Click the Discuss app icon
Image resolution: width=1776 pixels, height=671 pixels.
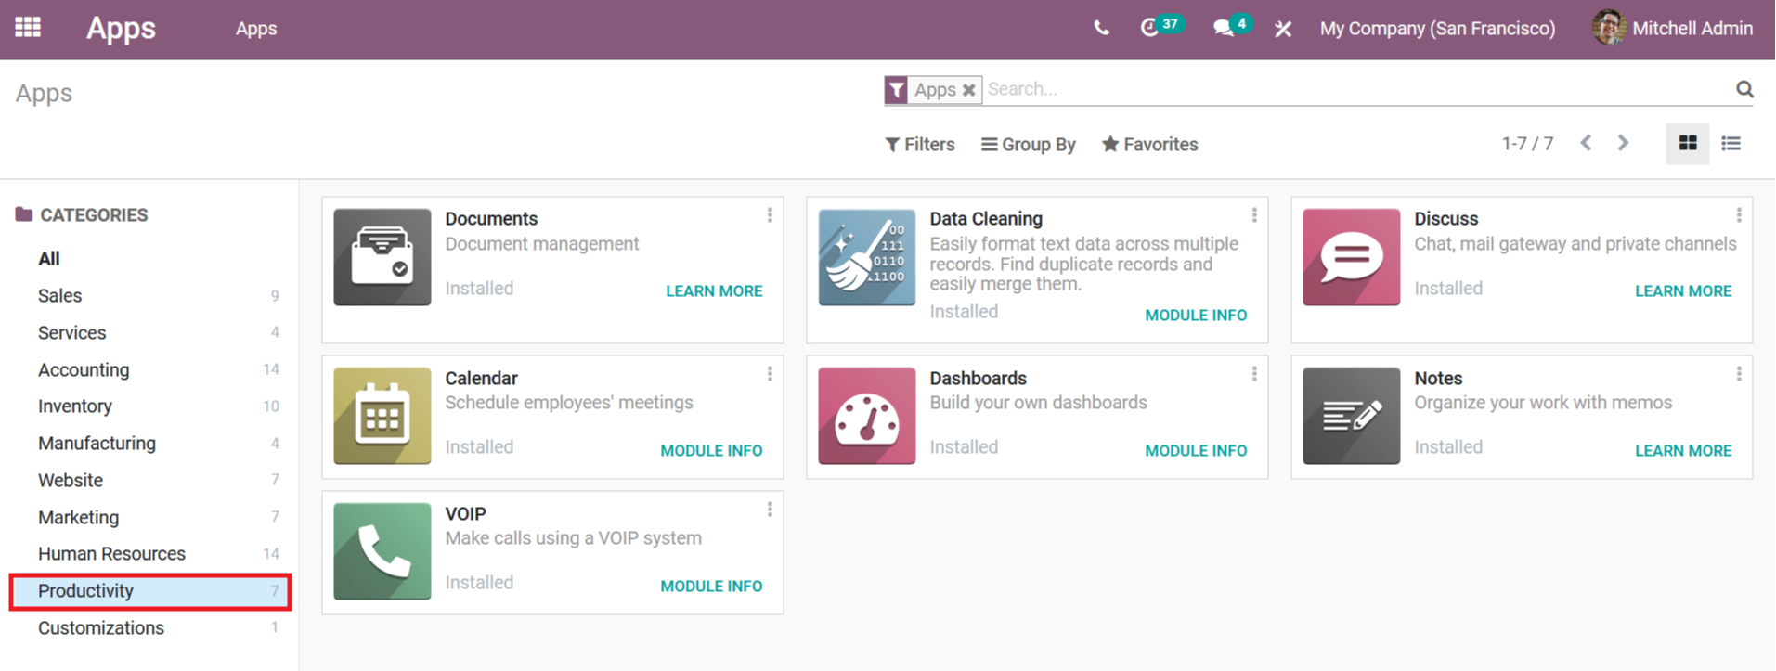[x=1352, y=257]
